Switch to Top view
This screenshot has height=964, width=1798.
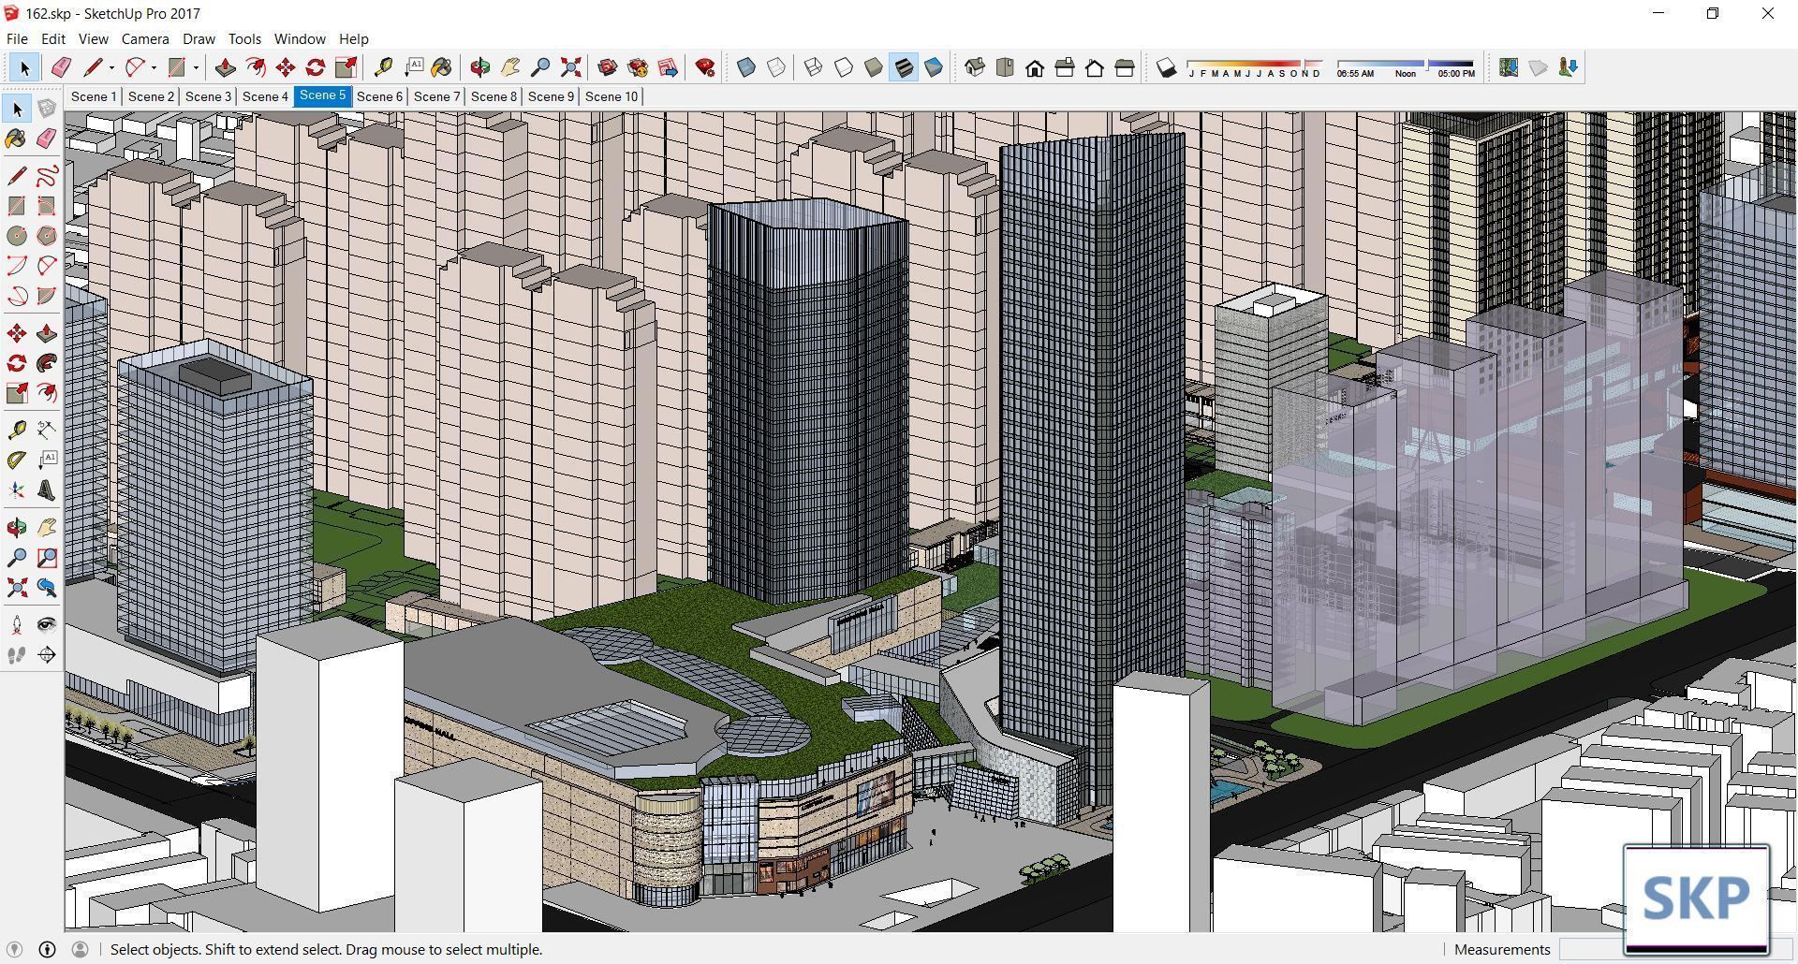pos(1005,67)
